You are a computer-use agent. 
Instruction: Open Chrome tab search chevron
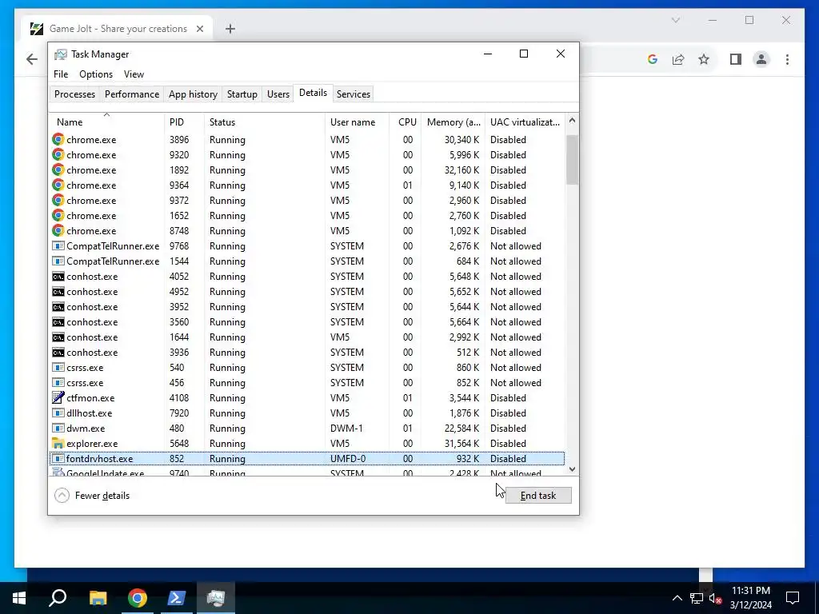(675, 20)
